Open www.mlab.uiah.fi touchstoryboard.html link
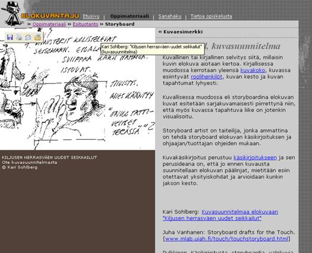This screenshot has width=312, height=253. click(226, 239)
